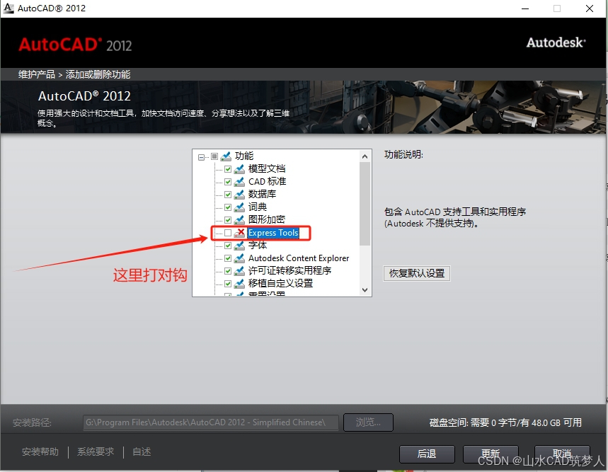Uncheck the 移植自定义设置 checkbox

[x=228, y=284]
